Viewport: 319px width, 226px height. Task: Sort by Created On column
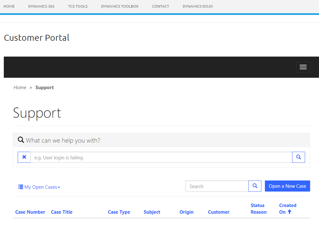click(288, 209)
